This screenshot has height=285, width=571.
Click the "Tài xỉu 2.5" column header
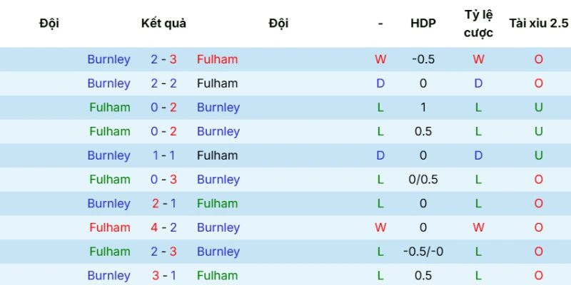538,24
